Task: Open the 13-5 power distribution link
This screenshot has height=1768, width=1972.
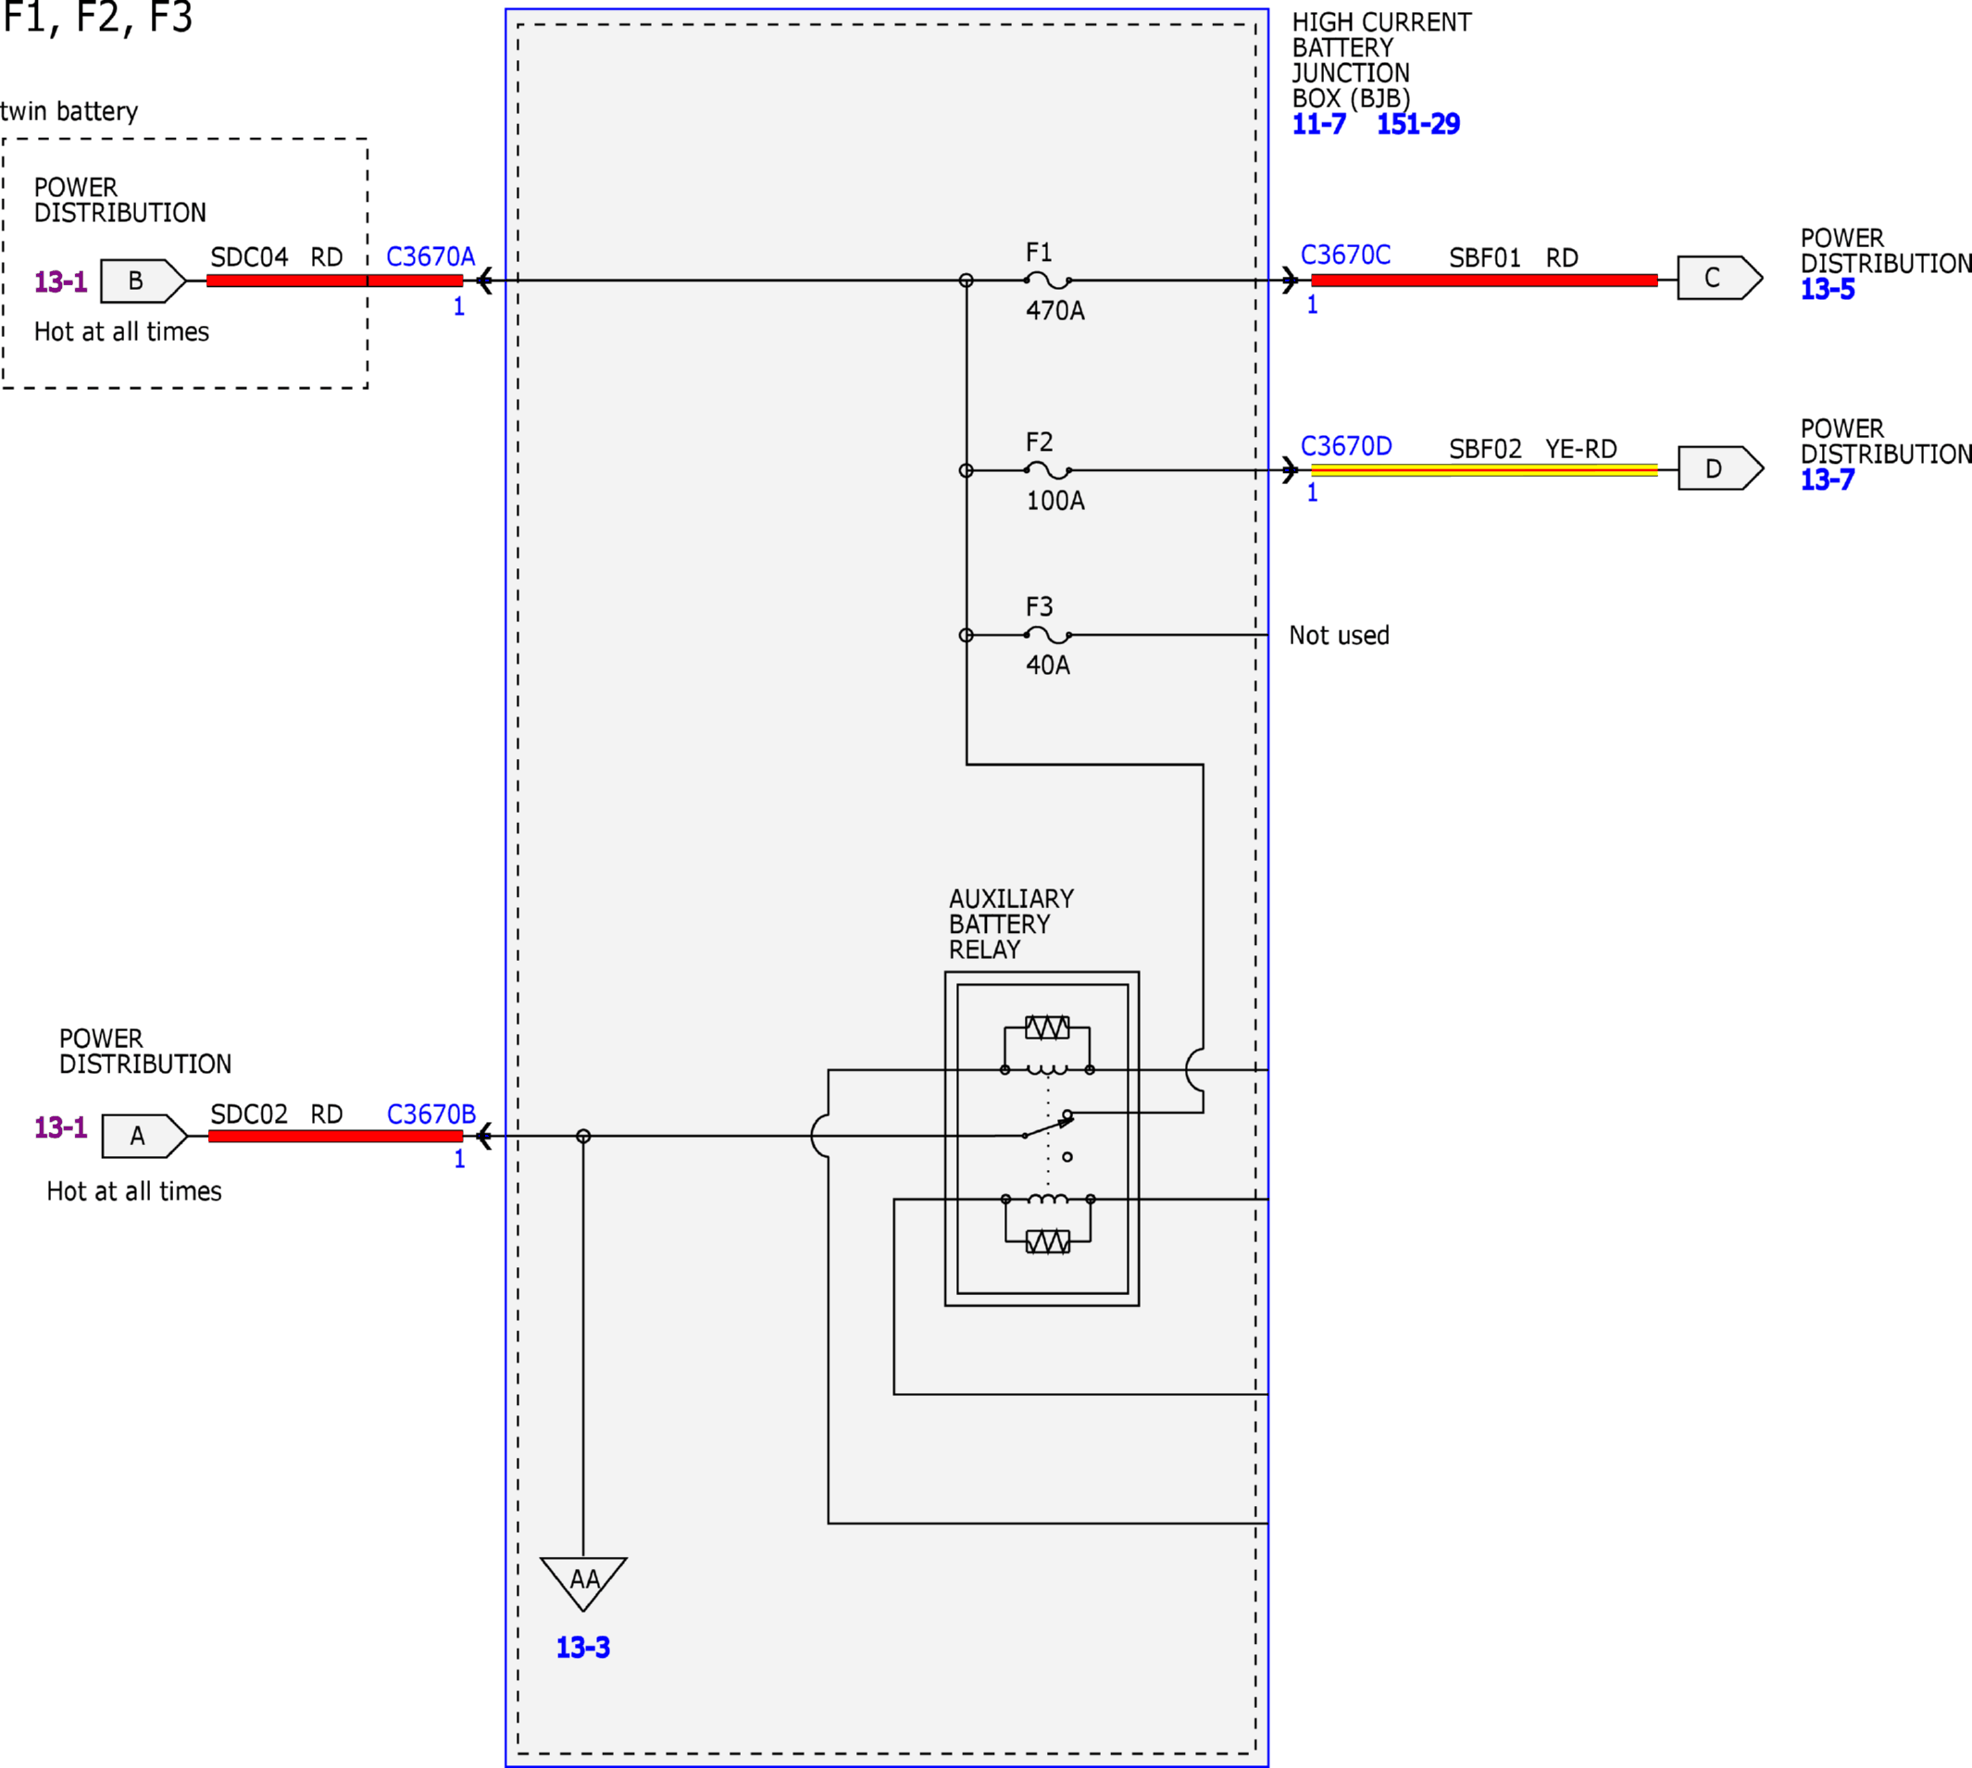Action: tap(1828, 290)
